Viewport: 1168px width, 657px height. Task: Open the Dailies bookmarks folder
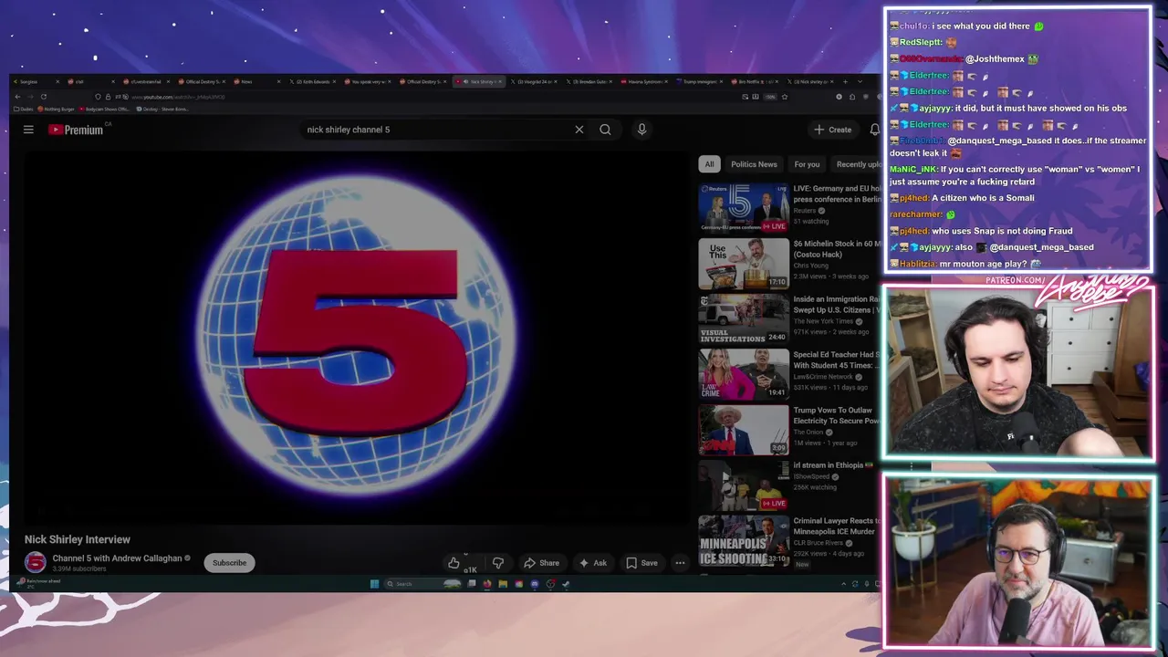pyautogui.click(x=23, y=109)
